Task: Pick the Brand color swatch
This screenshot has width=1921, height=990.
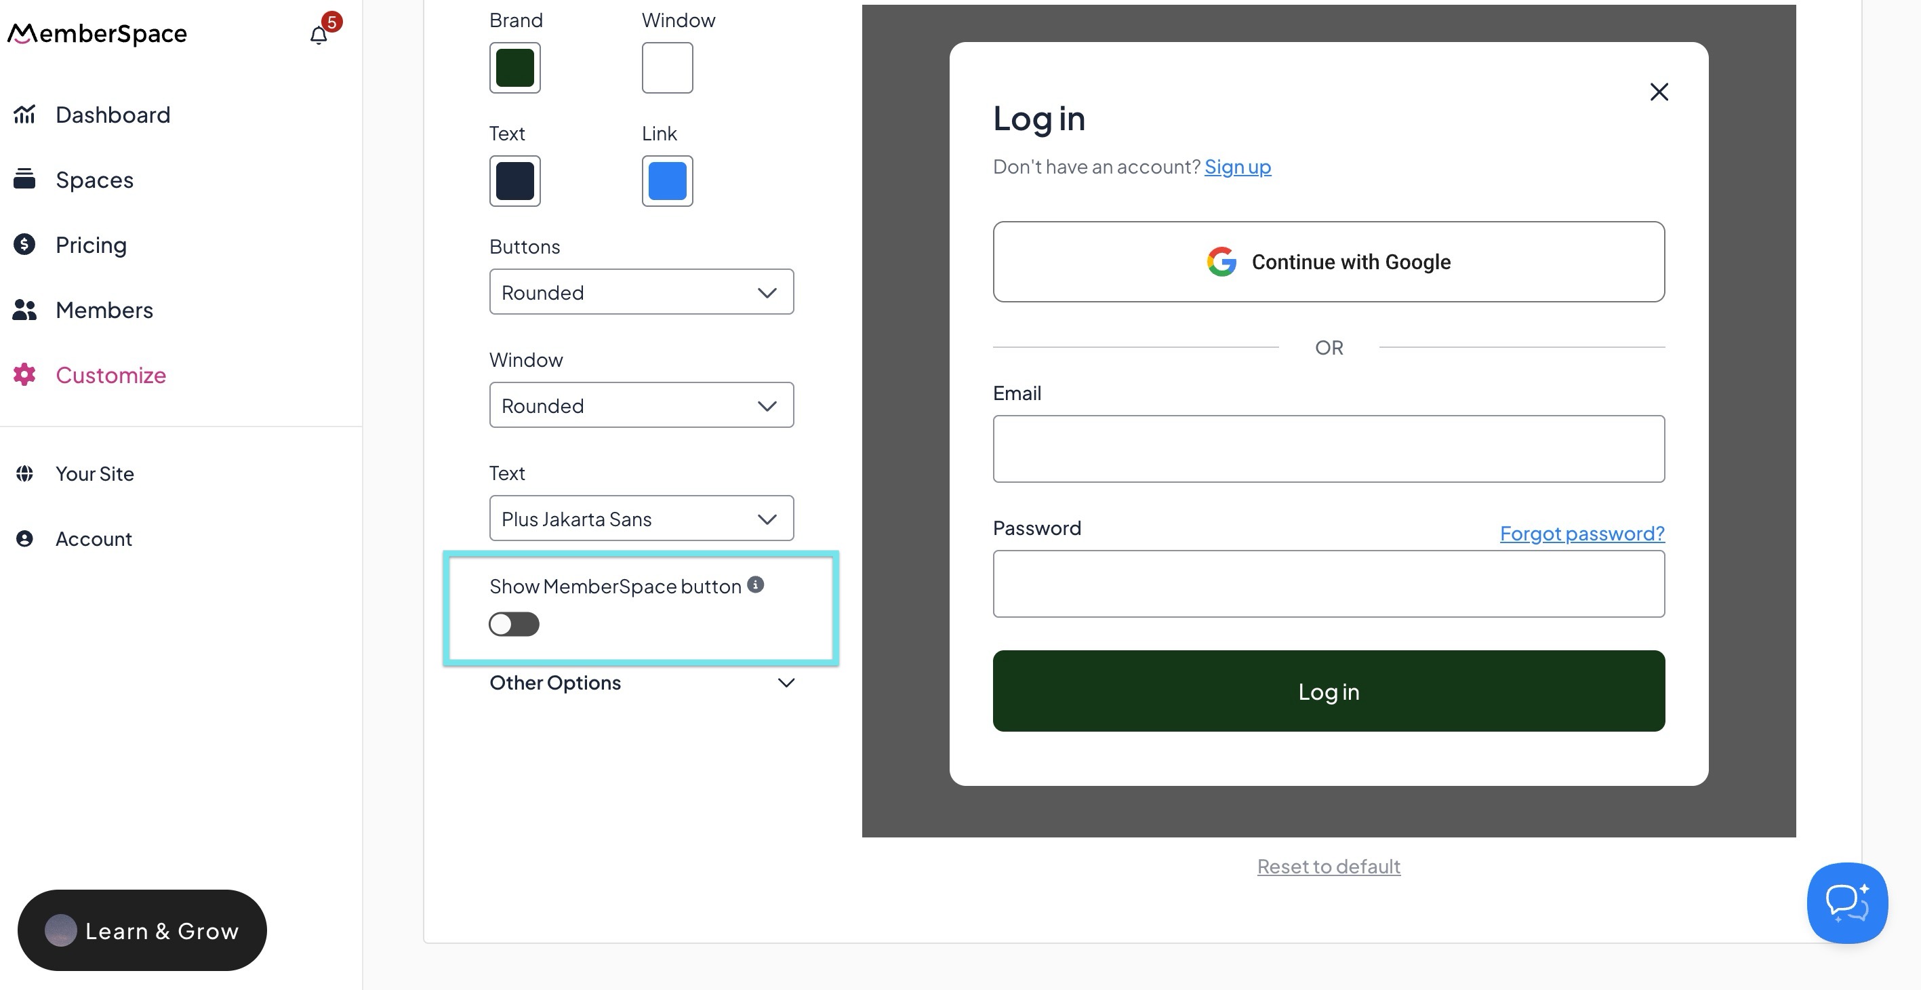Action: tap(514, 68)
